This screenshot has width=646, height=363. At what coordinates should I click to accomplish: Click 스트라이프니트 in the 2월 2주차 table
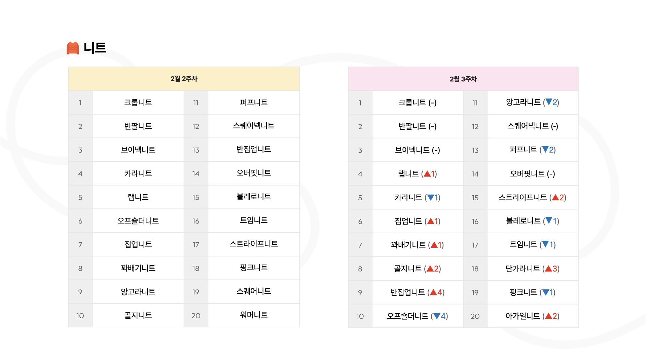pyautogui.click(x=254, y=244)
